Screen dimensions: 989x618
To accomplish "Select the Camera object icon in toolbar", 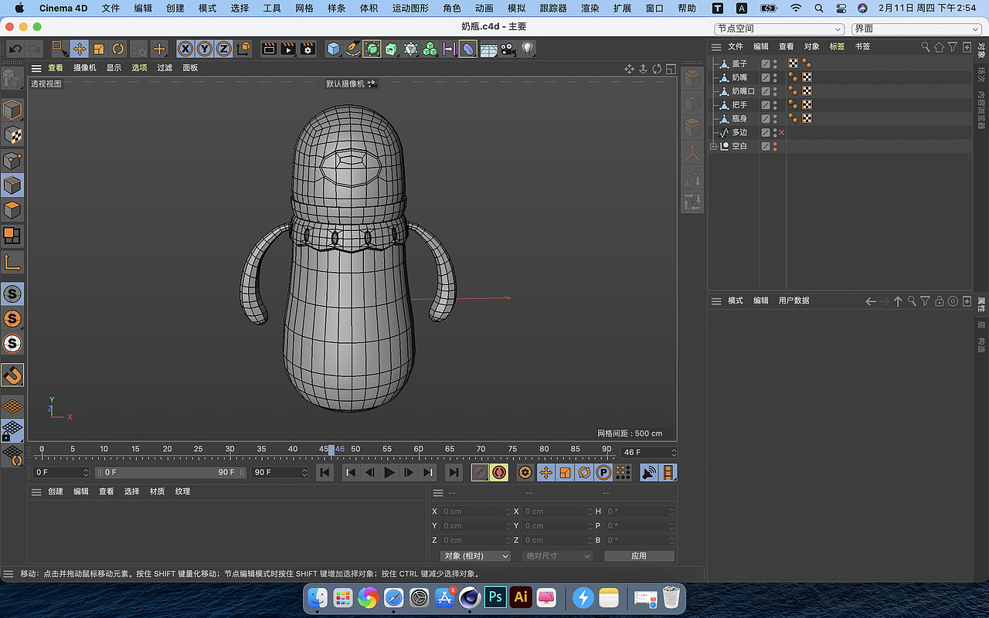I will coord(508,49).
